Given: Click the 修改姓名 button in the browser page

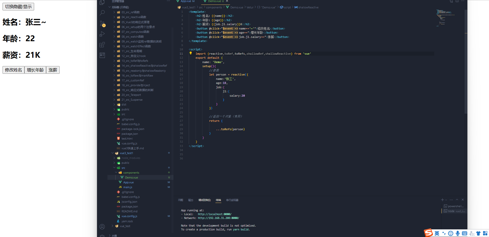Looking at the screenshot, I should (x=13, y=70).
